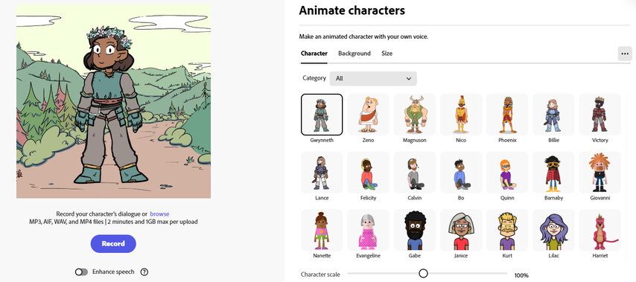Pick the Magnuson viking character
Screen dimensions: 636x282
click(415, 115)
